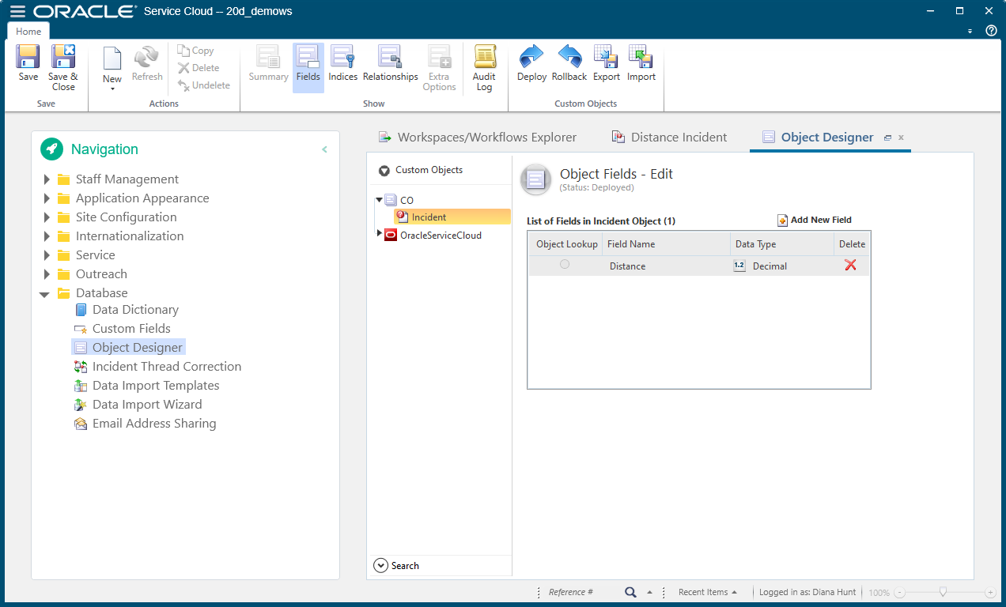Click the Extra Options icon
The height and width of the screenshot is (607, 1006).
(x=439, y=63)
